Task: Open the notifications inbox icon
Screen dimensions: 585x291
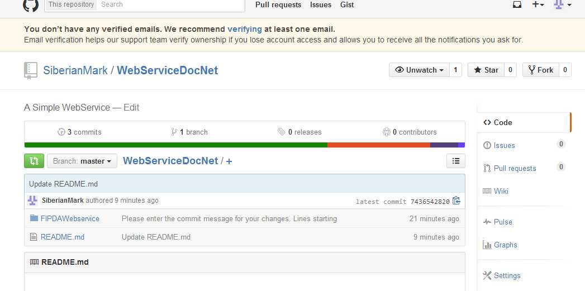Action: [x=517, y=5]
